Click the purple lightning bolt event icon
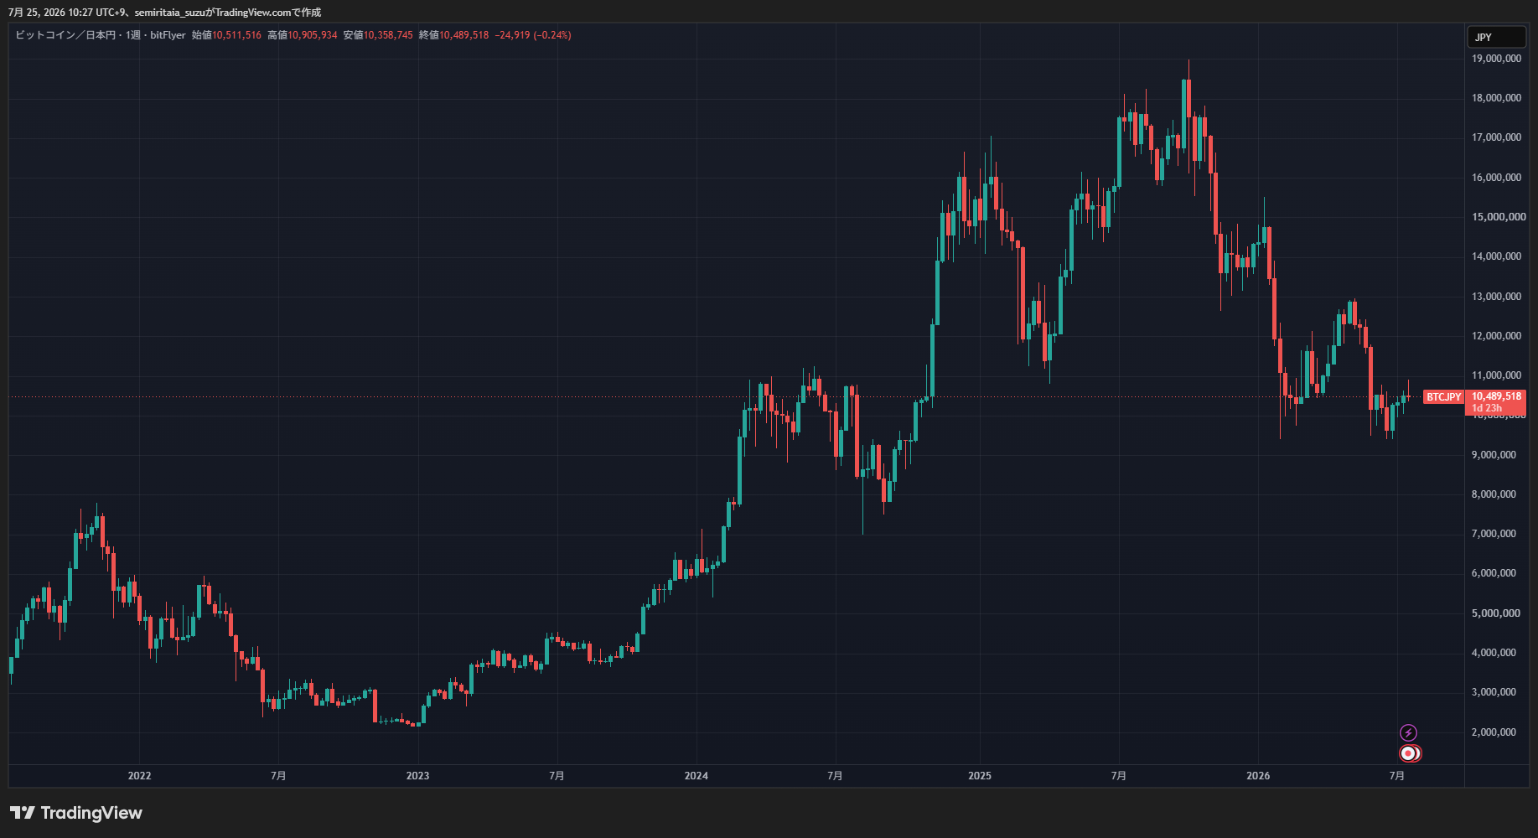1538x838 pixels. click(1408, 733)
